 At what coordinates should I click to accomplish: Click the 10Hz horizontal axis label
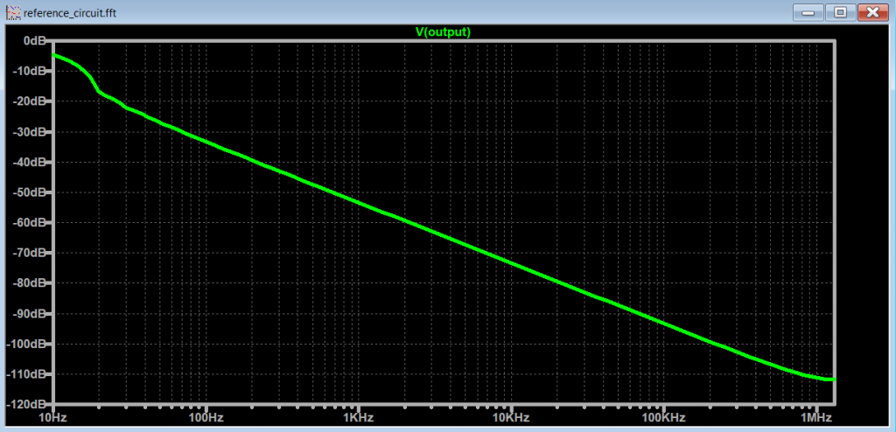click(53, 417)
